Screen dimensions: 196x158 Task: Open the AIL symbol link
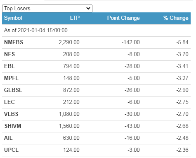tap(8, 138)
